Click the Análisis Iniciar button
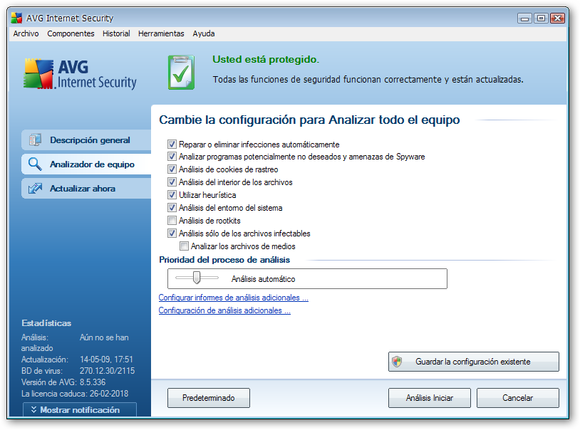The height and width of the screenshot is (430, 580). pyautogui.click(x=430, y=398)
